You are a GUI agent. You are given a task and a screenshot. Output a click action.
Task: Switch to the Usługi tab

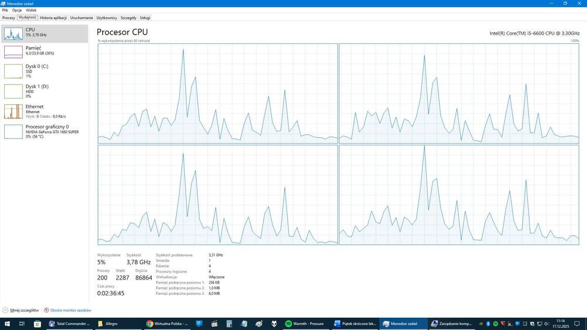[145, 18]
